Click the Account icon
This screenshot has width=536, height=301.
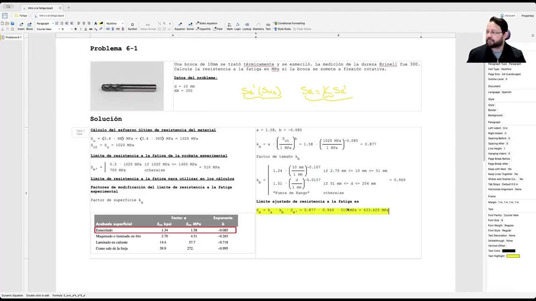point(502,16)
